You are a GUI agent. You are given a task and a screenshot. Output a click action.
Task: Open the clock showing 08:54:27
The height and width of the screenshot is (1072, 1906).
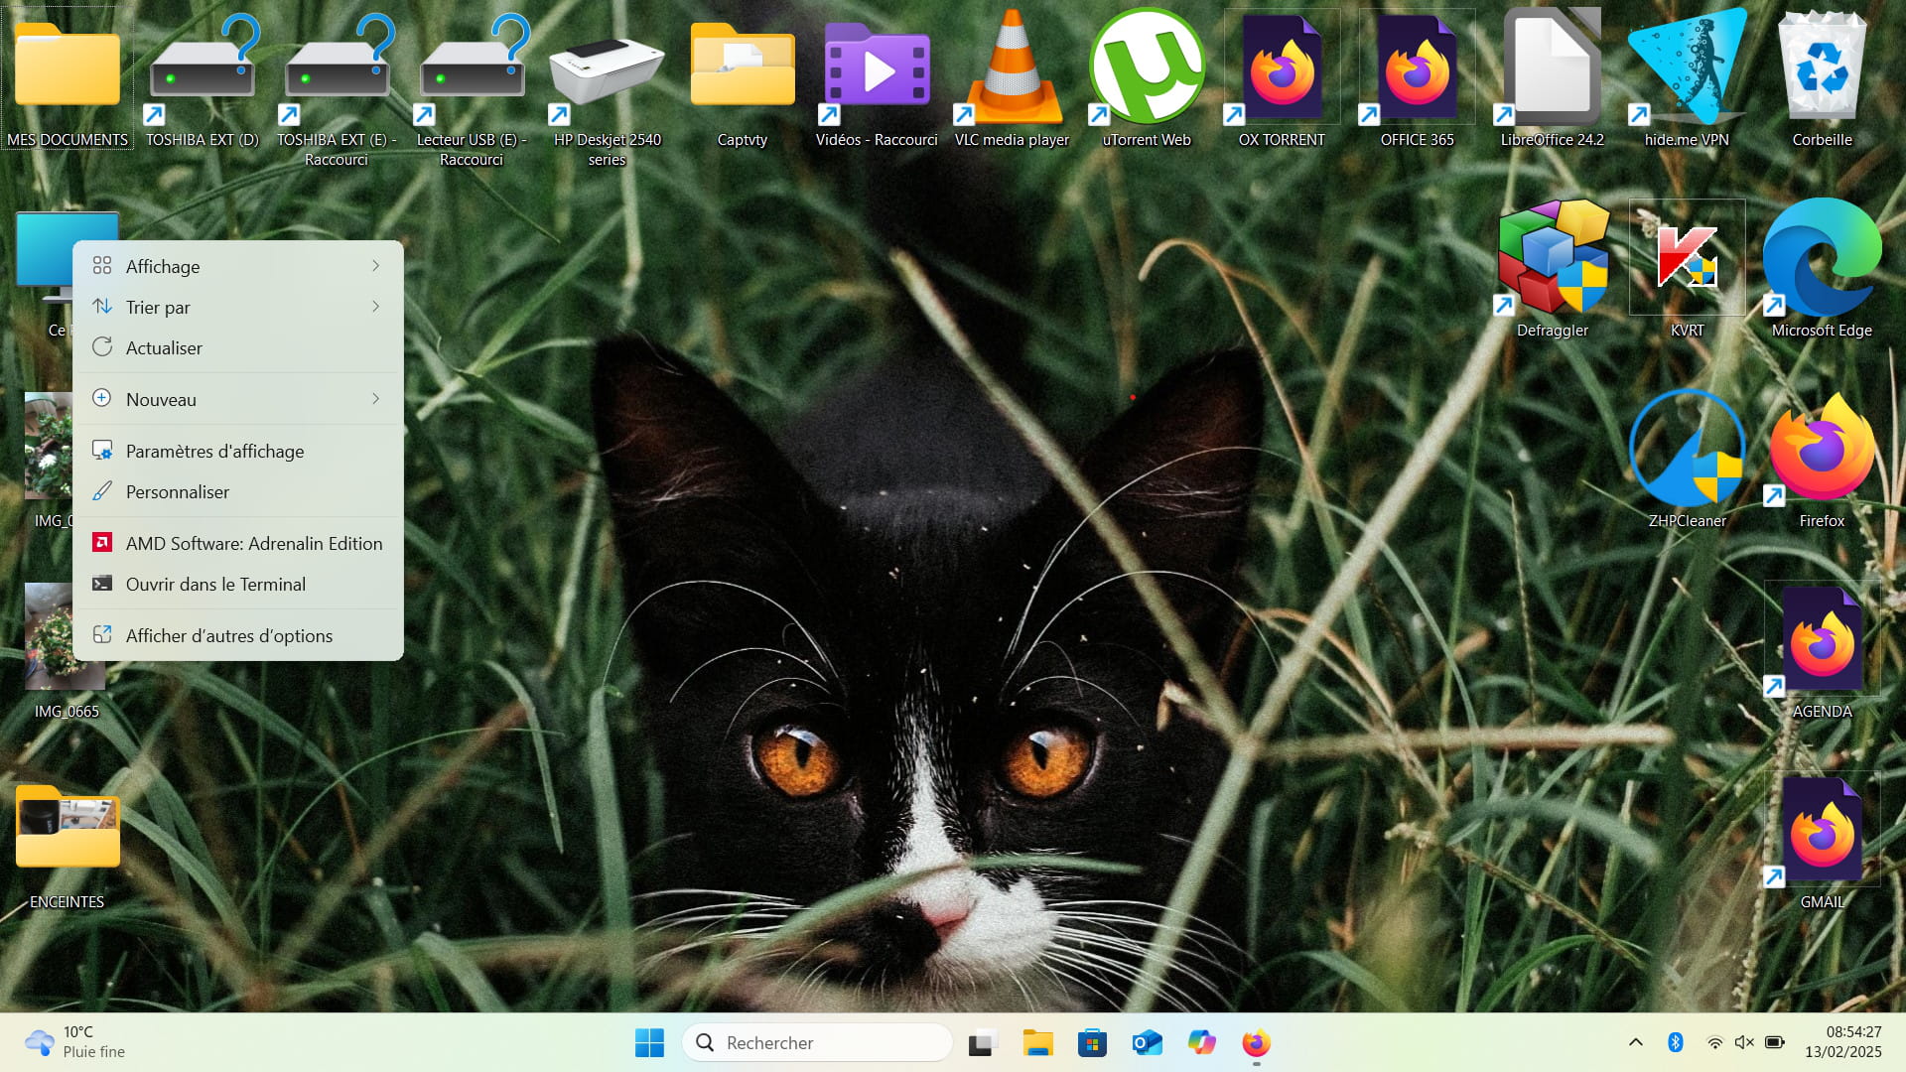pyautogui.click(x=1843, y=1041)
